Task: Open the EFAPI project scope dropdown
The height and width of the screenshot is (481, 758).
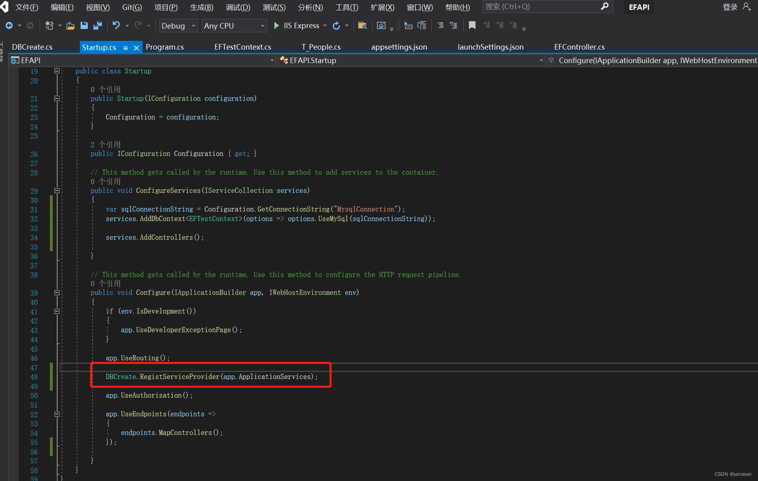Action: coord(143,60)
